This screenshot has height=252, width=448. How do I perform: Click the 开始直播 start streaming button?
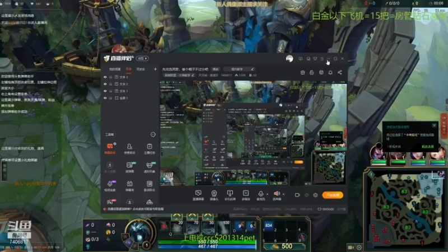click(333, 195)
